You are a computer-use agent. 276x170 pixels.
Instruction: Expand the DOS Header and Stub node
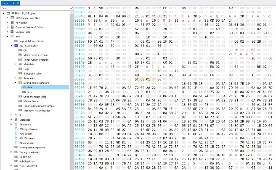point(7,18)
